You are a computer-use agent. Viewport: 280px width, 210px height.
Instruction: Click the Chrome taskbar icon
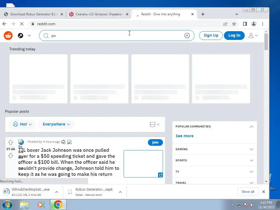point(58,205)
